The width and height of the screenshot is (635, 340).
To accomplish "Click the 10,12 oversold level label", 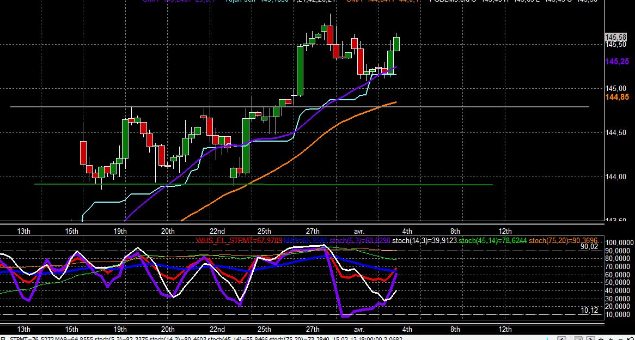I will 589,311.
